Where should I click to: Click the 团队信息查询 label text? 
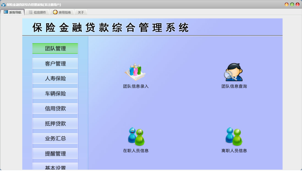tap(234, 86)
